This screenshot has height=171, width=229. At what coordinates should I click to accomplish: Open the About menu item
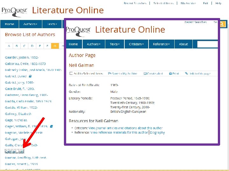coord(184,44)
